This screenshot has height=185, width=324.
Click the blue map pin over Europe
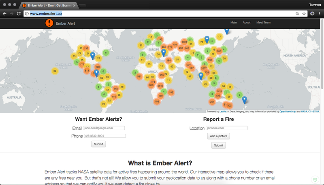164,53
